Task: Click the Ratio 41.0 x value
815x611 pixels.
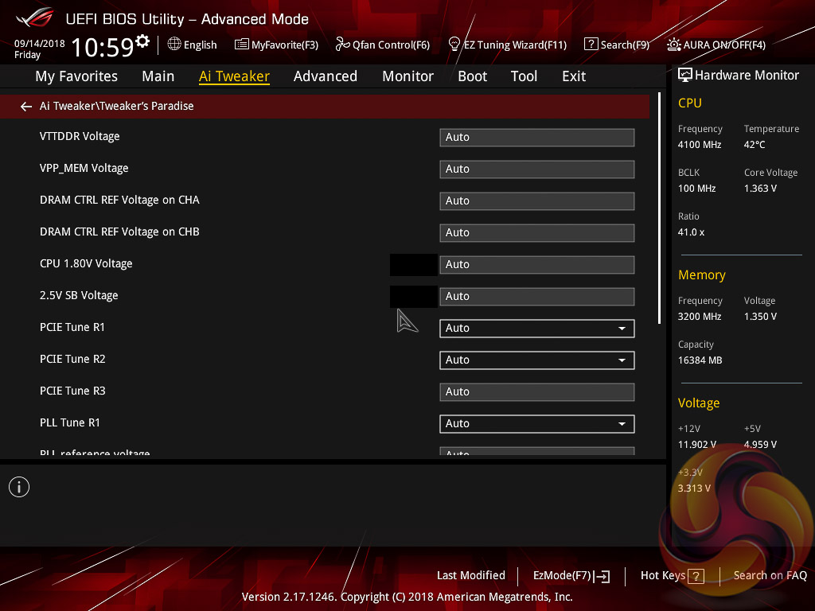Action: click(x=691, y=233)
